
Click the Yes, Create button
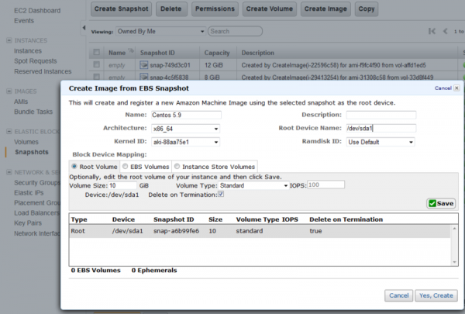coord(436,295)
